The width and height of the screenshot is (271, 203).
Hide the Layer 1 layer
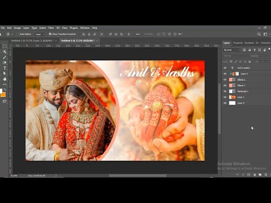(x=225, y=97)
